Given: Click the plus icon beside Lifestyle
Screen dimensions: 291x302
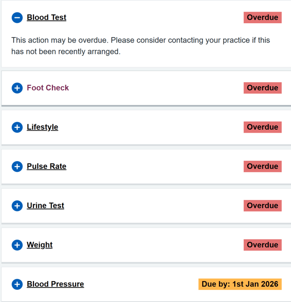Looking at the screenshot, I should click(x=17, y=127).
